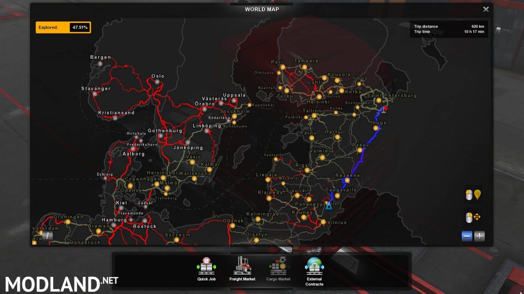
Task: Click the Rezekne city label
Action: tap(348, 176)
